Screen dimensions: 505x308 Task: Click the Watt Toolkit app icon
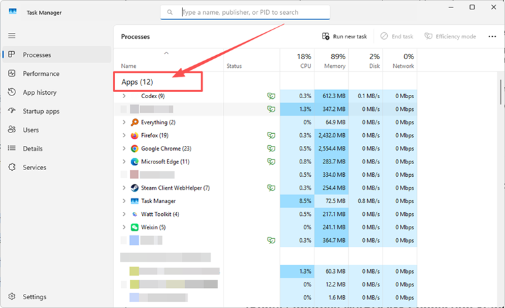click(x=135, y=214)
